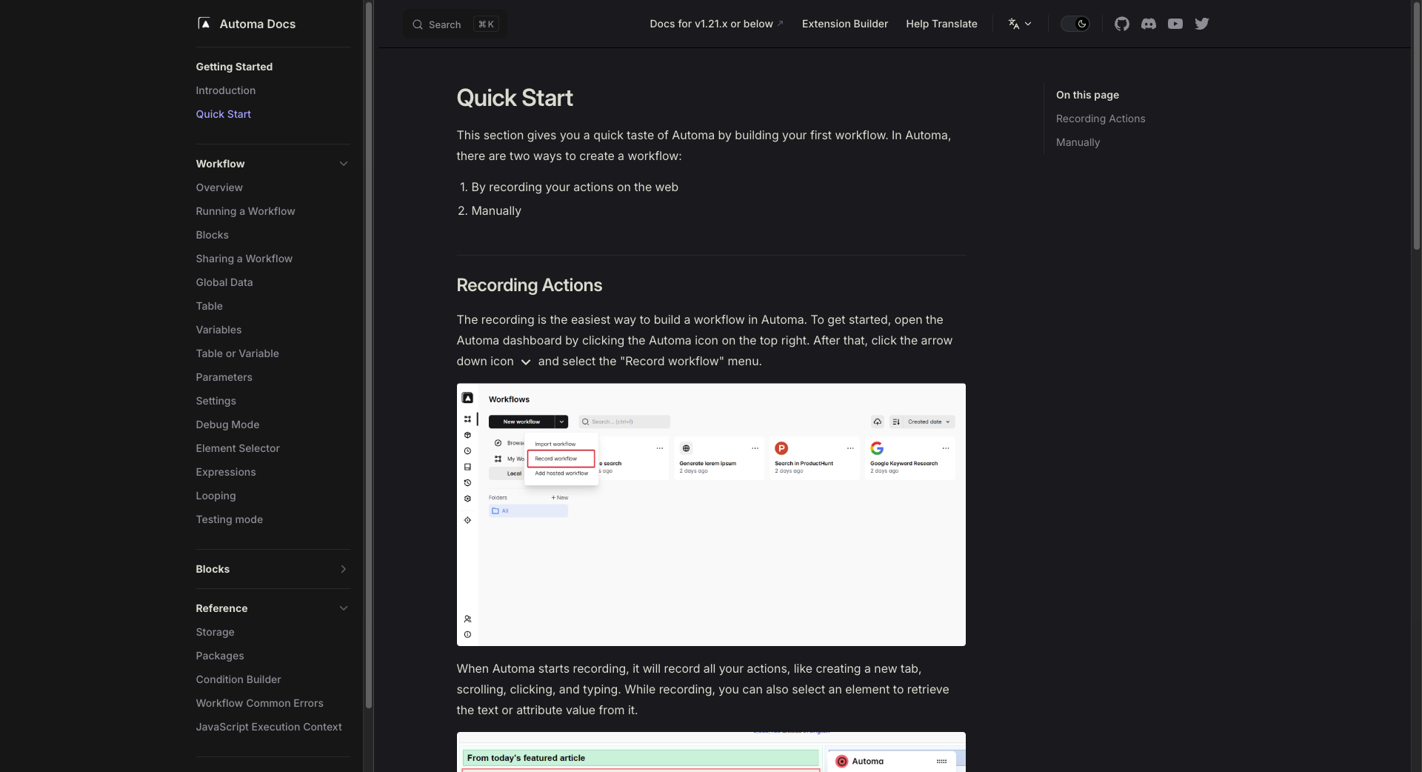This screenshot has width=1422, height=772.
Task: Click the search magnifier icon
Action: (x=418, y=24)
